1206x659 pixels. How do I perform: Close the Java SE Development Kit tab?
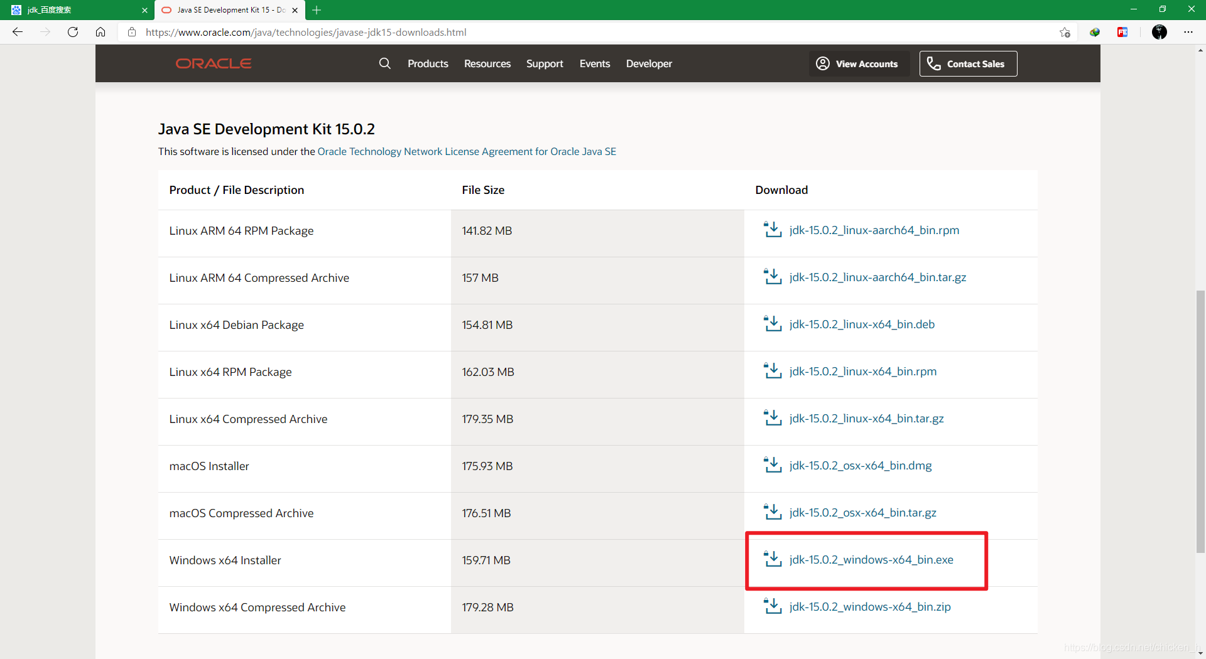click(x=295, y=10)
